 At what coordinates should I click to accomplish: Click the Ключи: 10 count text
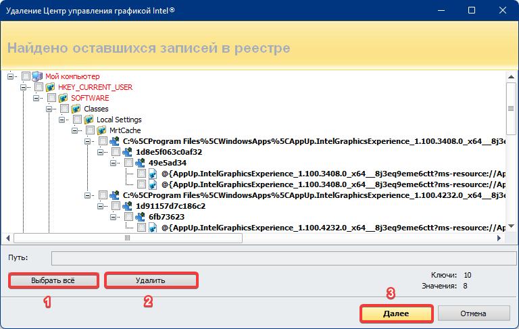point(451,275)
